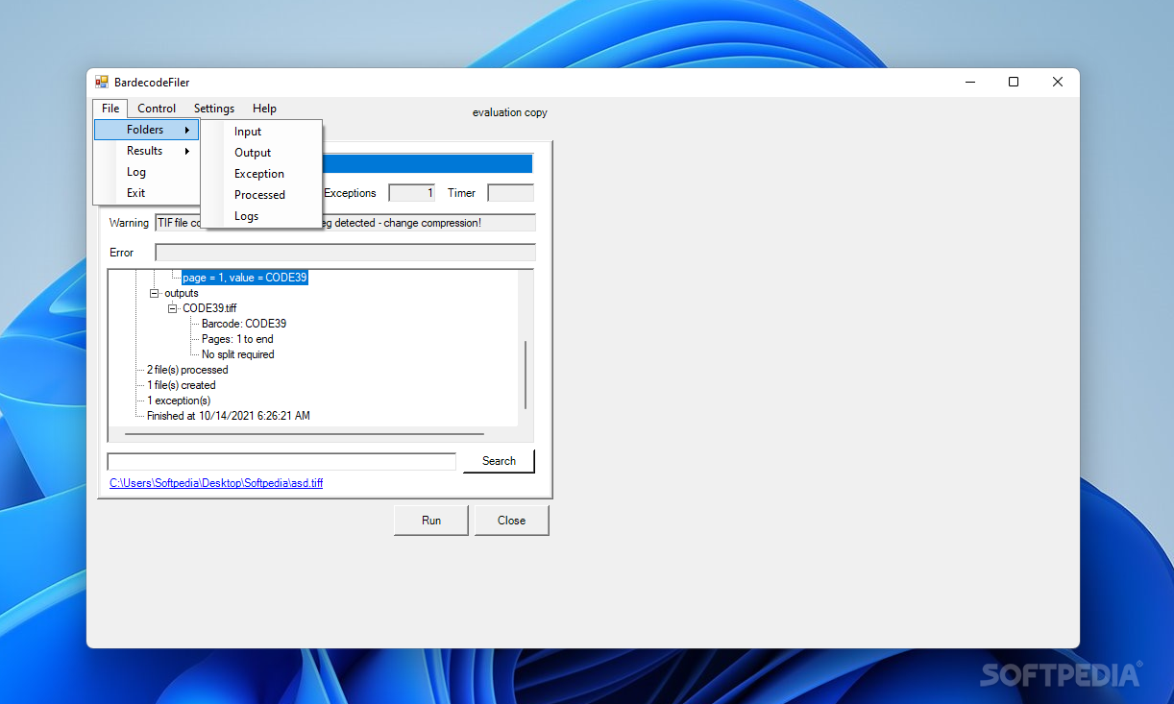Collapse the outputs tree node
The image size is (1174, 704).
154,293
